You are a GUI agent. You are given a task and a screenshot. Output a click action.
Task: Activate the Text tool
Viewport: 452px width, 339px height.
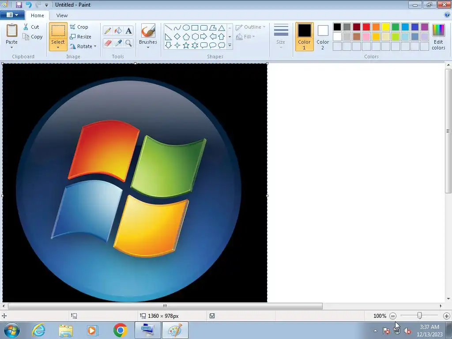(128, 30)
